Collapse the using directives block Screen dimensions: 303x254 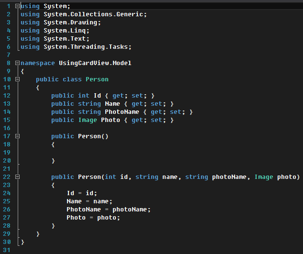point(18,6)
